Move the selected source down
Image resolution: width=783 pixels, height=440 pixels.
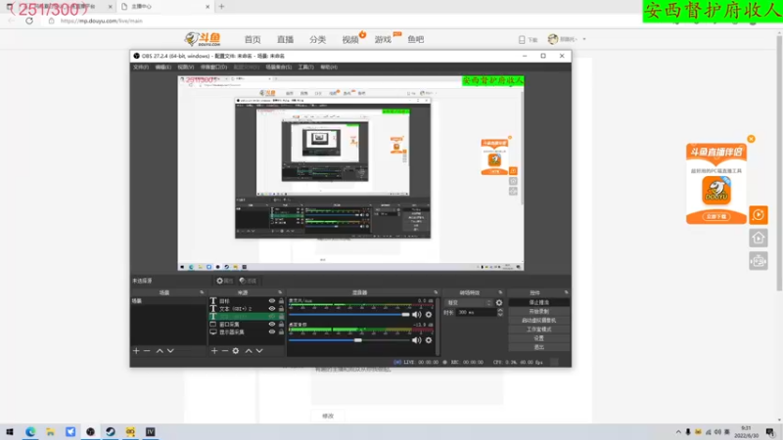(259, 351)
